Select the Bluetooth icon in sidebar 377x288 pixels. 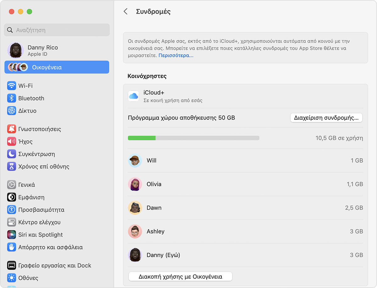pos(12,98)
